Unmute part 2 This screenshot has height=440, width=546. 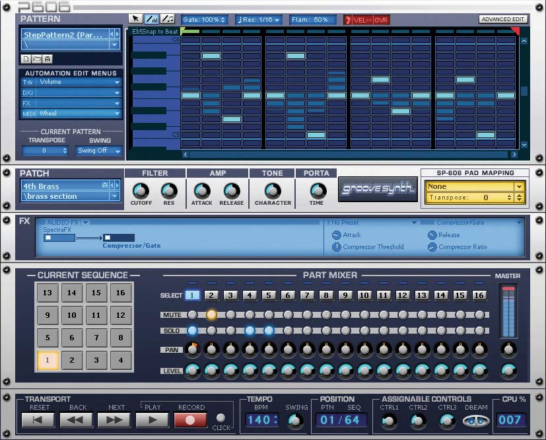(x=211, y=315)
